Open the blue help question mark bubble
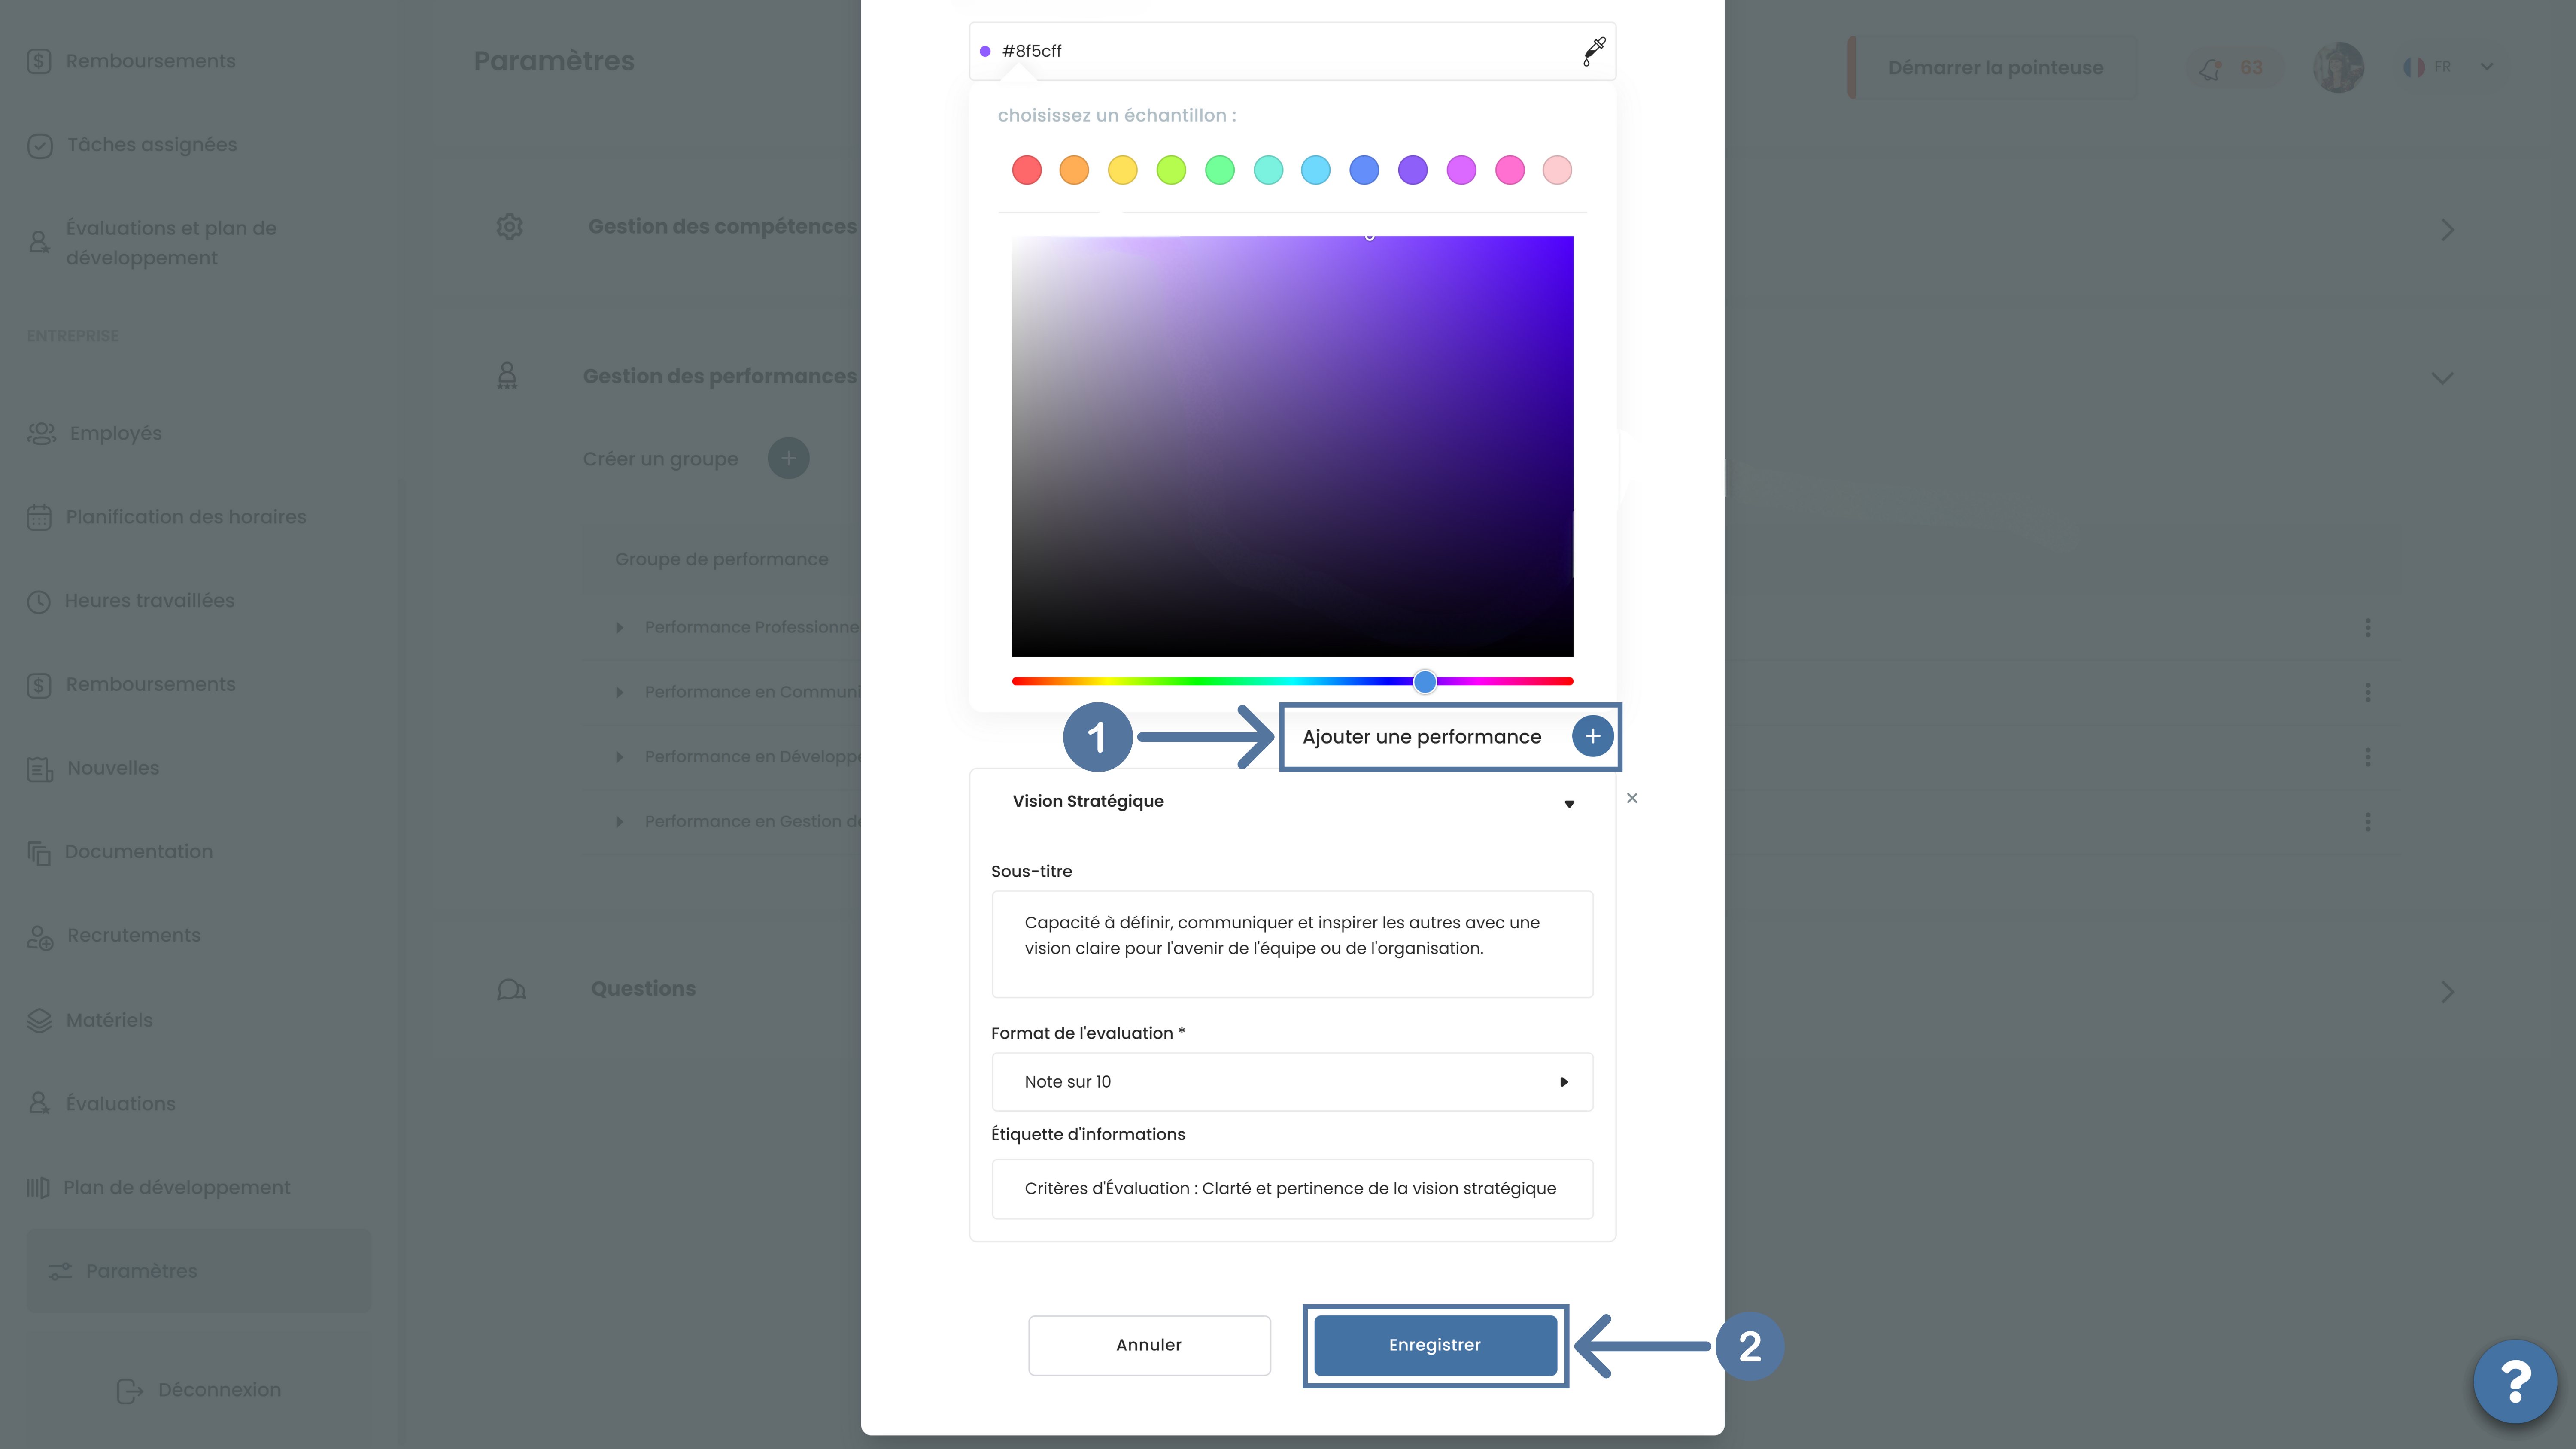This screenshot has height=1449, width=2576. 2515,1381
